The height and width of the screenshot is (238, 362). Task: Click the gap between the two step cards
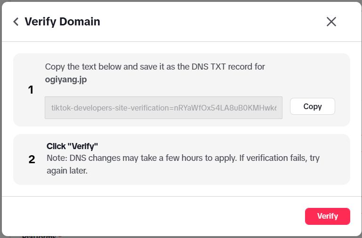[x=181, y=130]
